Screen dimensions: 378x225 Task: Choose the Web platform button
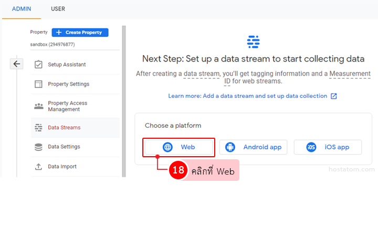(x=178, y=147)
